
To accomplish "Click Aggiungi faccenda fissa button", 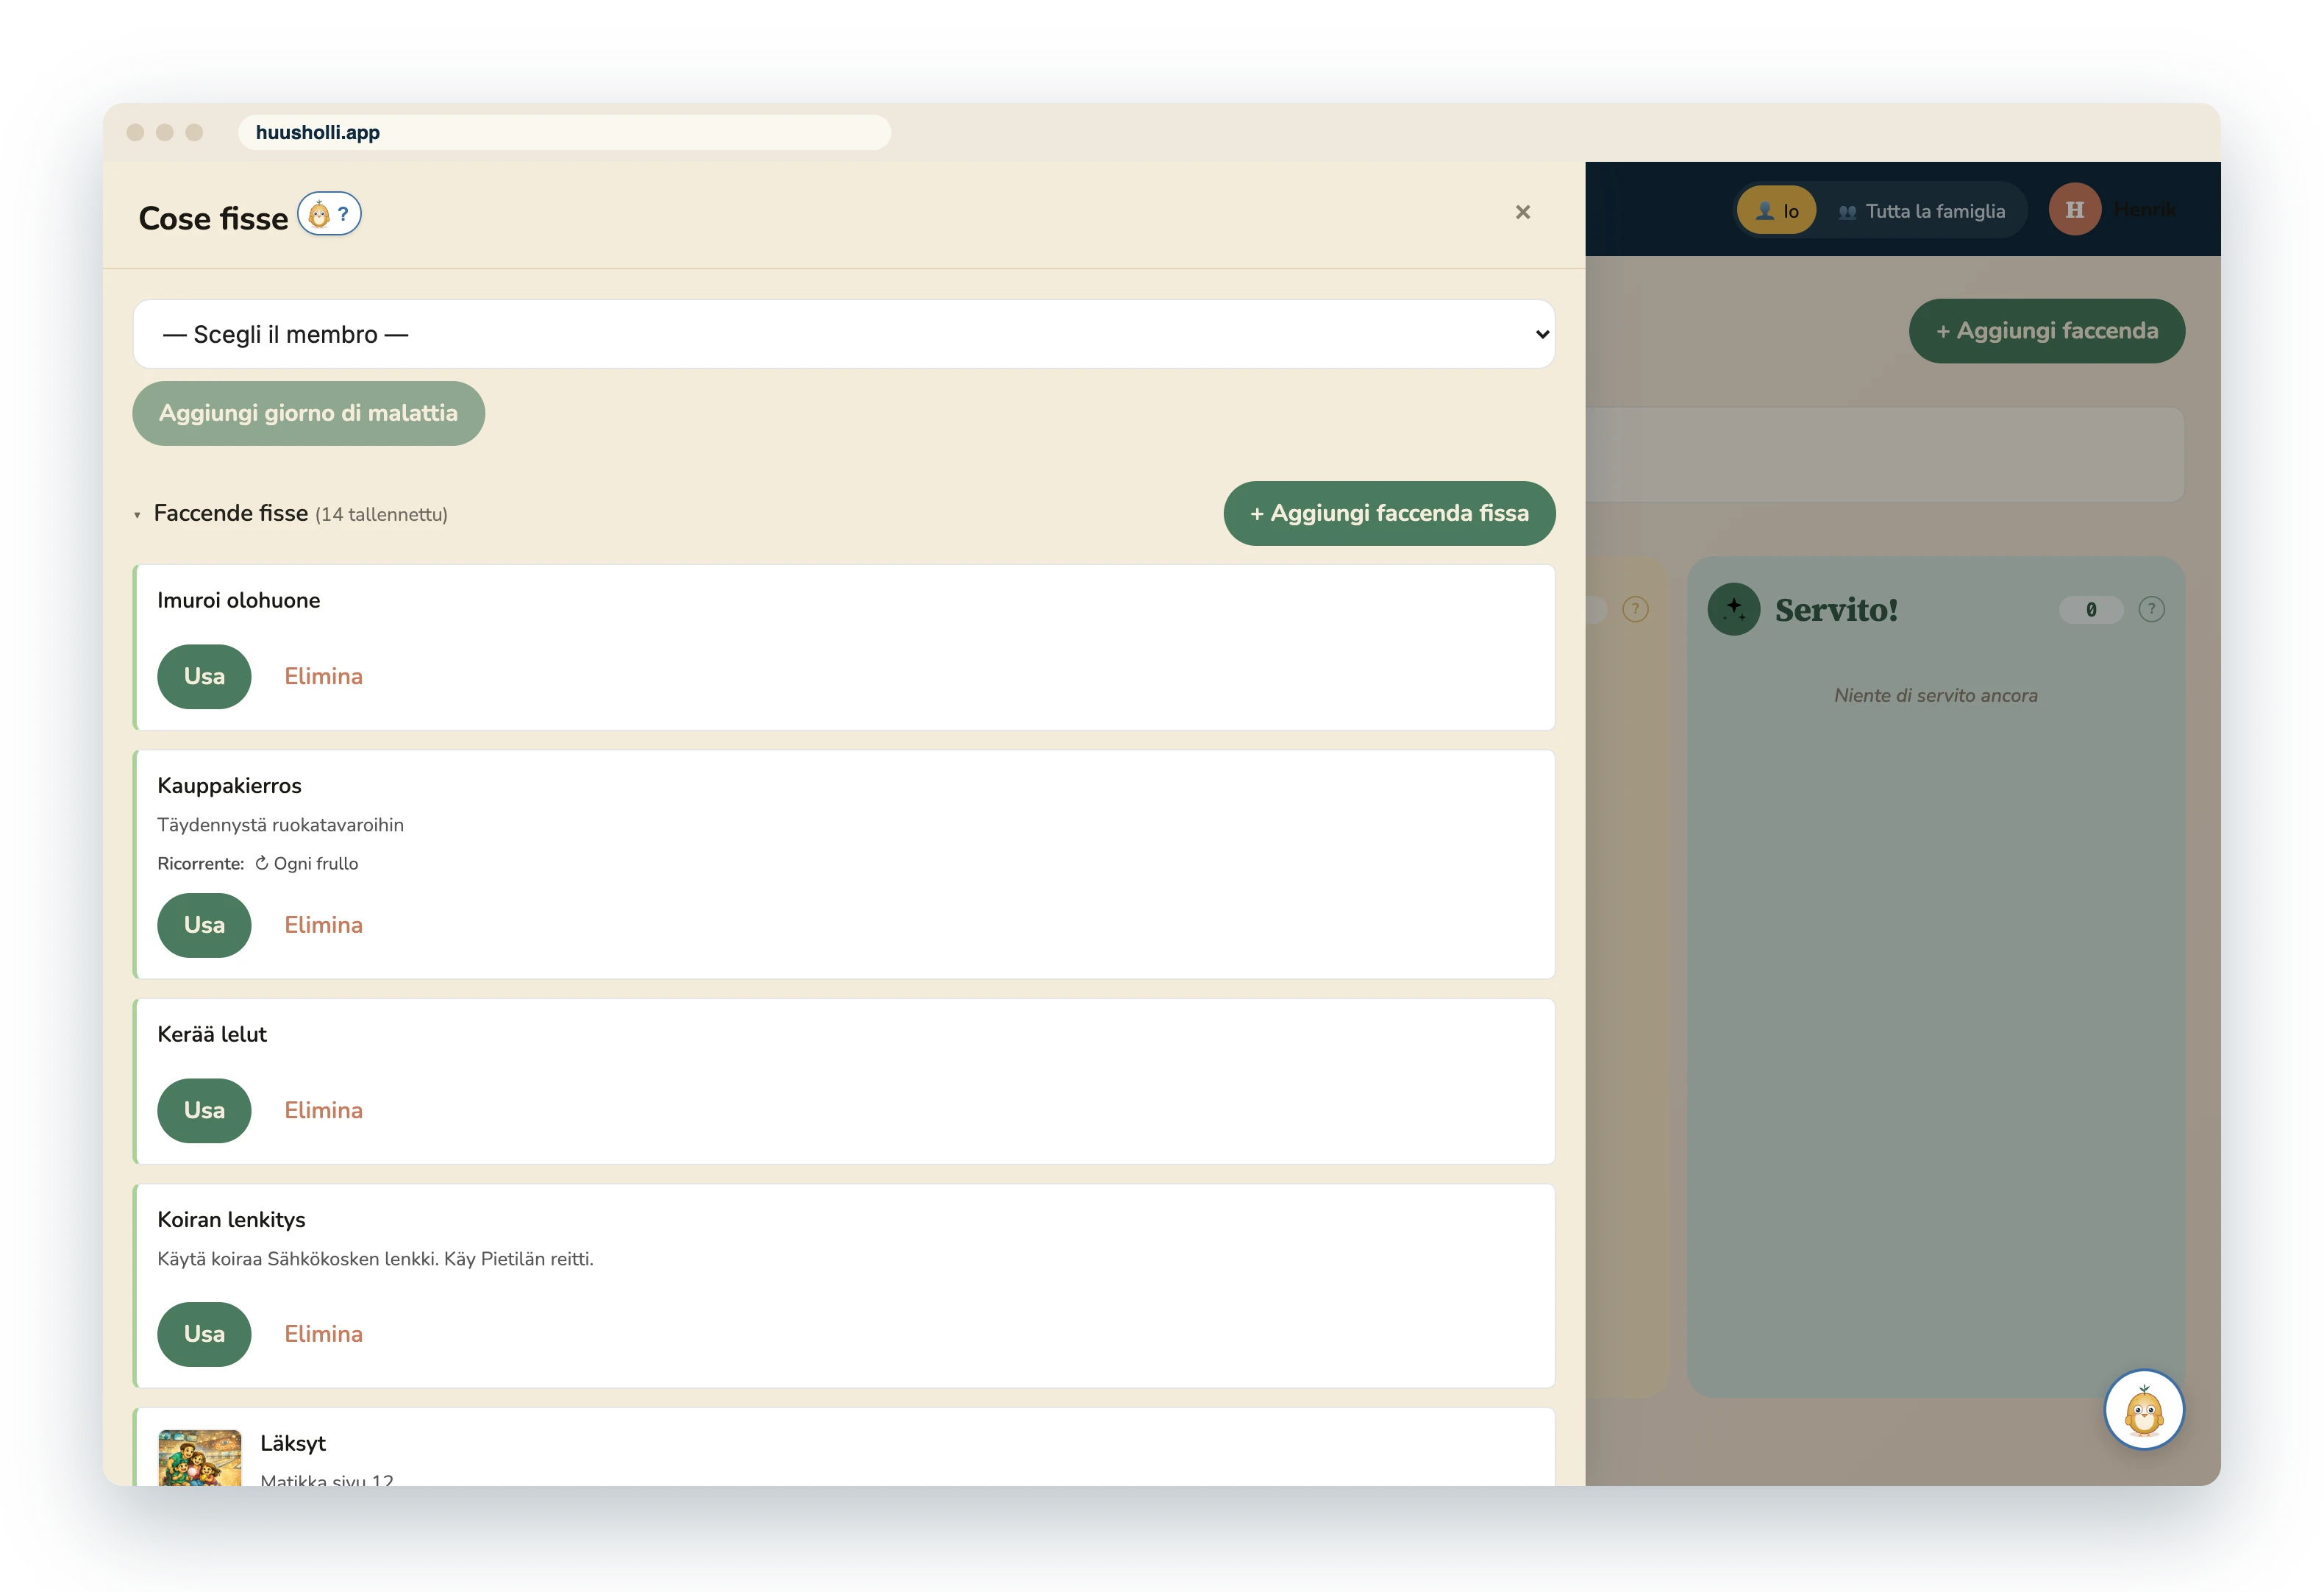I will [x=1389, y=514].
